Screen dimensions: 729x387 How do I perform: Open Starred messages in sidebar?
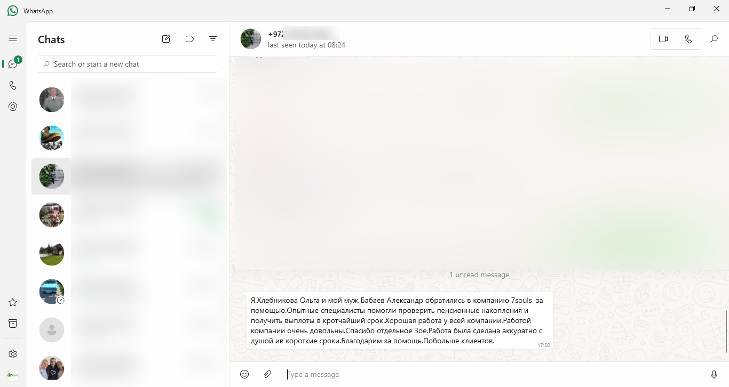click(x=13, y=302)
